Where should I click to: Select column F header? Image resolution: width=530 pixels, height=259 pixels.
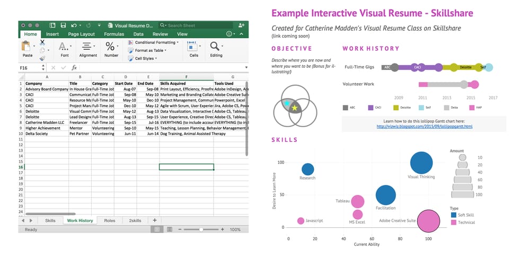tap(186, 77)
